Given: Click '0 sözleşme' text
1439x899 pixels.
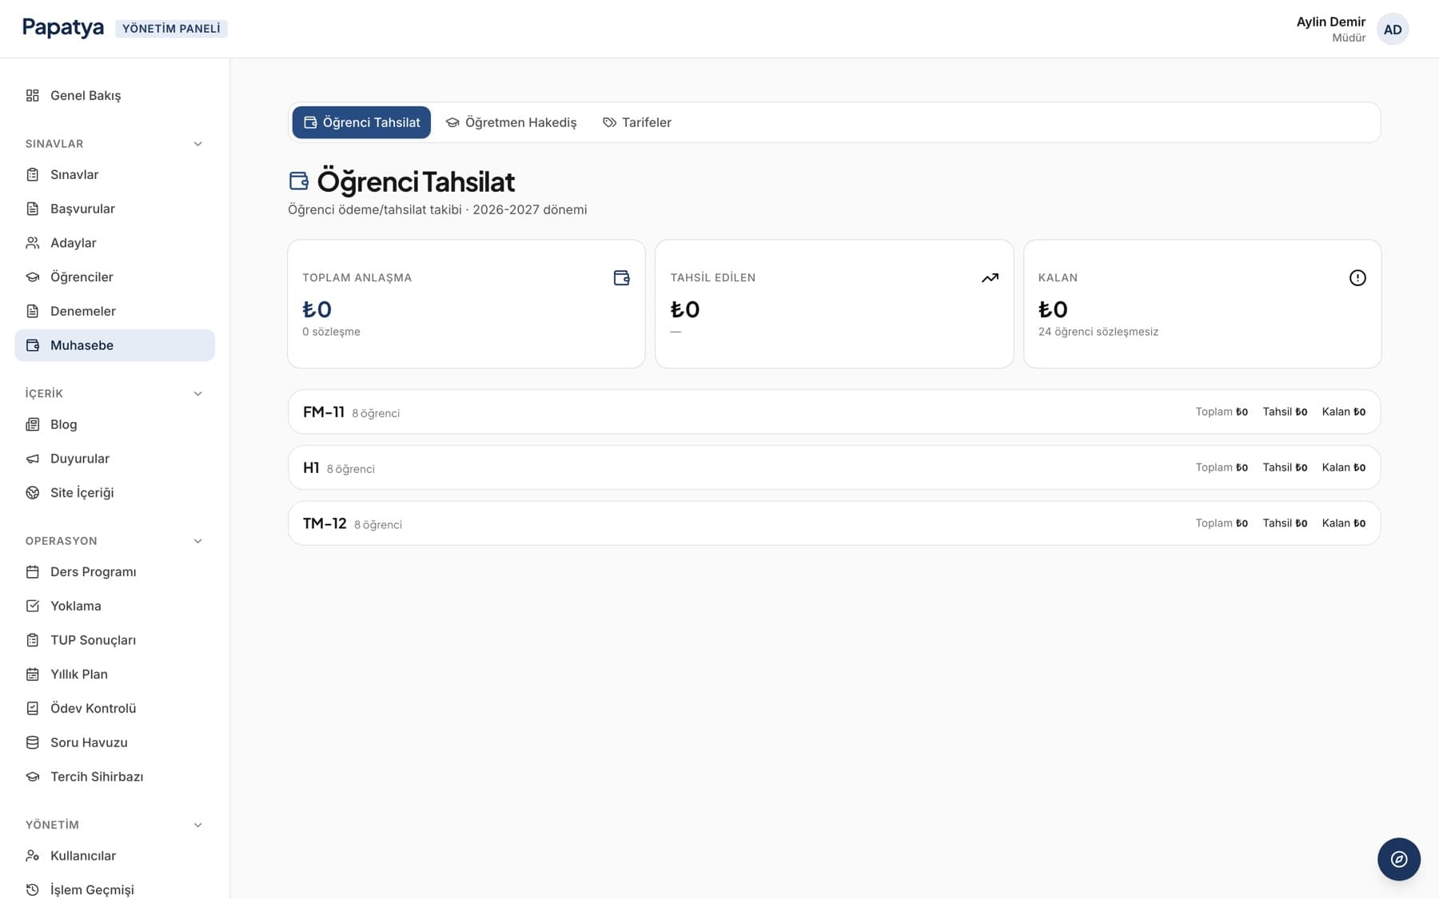Looking at the screenshot, I should point(331,332).
